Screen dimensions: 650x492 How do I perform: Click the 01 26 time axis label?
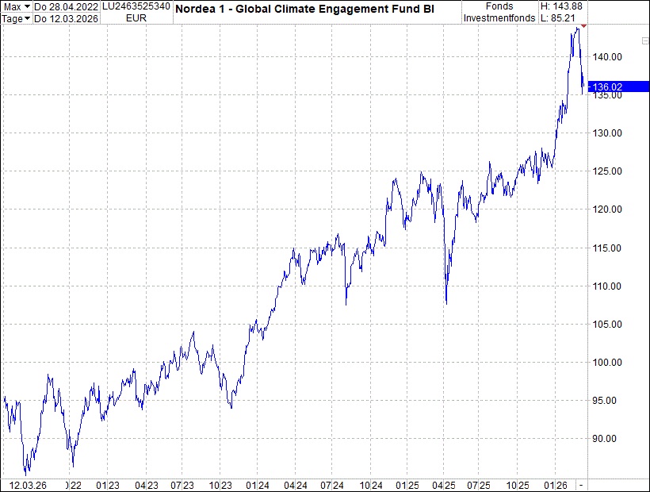pos(556,486)
